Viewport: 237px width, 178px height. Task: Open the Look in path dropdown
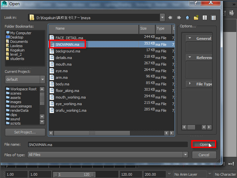pos(162,17)
